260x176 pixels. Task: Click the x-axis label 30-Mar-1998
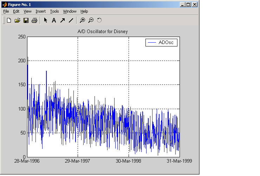[x=128, y=161]
